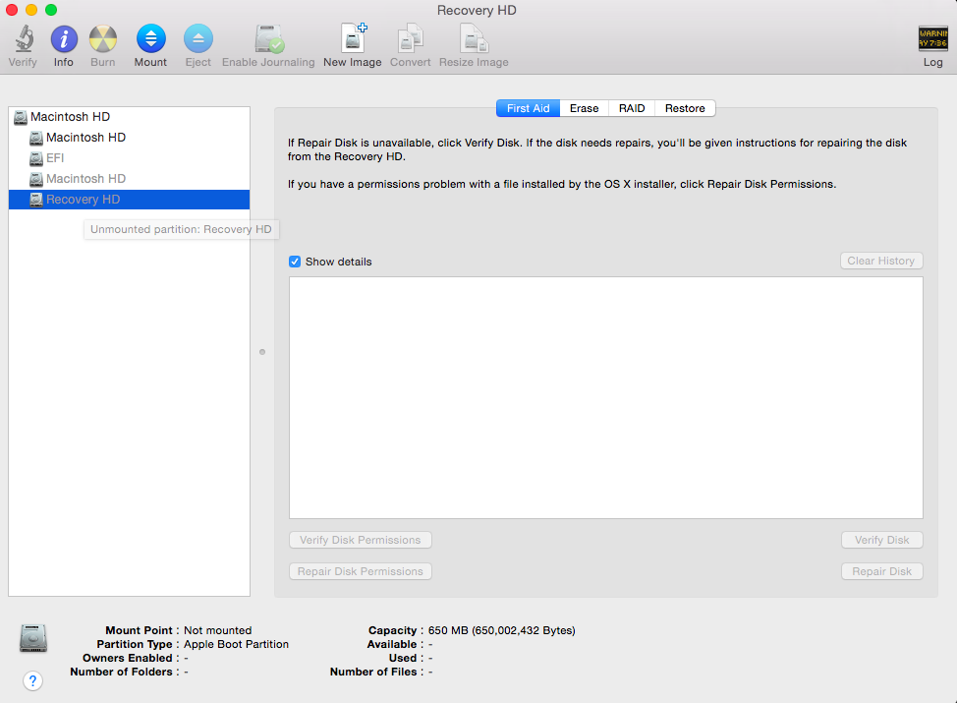The image size is (957, 703).
Task: Click the Verify microscope toolbar icon
Action: click(24, 39)
